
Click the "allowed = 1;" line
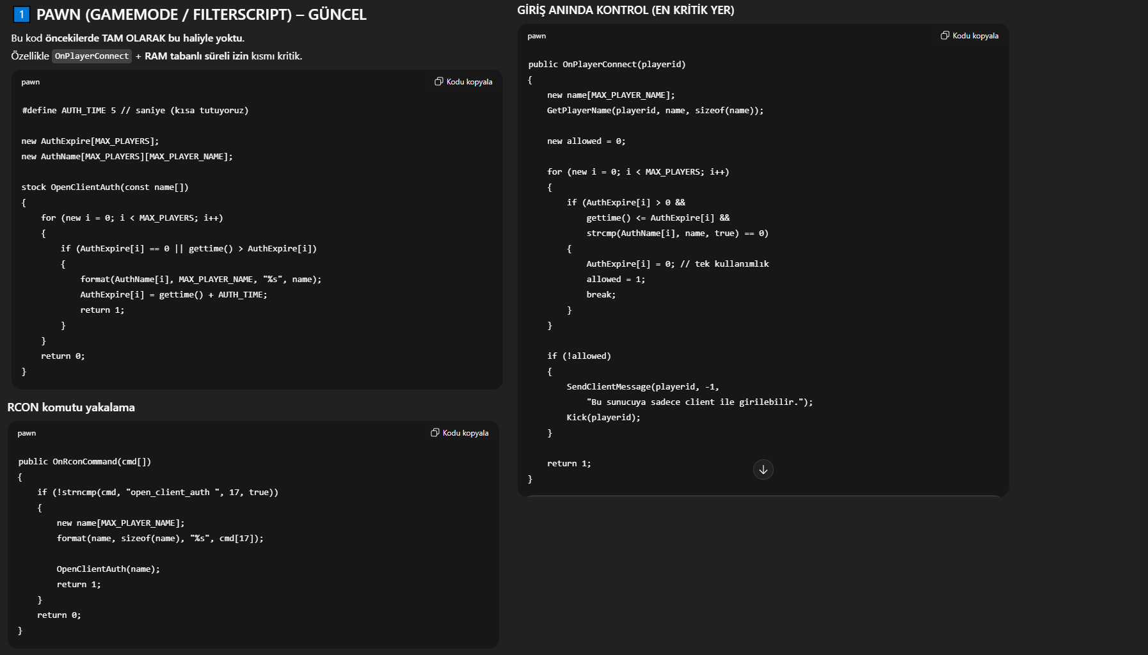click(x=616, y=280)
